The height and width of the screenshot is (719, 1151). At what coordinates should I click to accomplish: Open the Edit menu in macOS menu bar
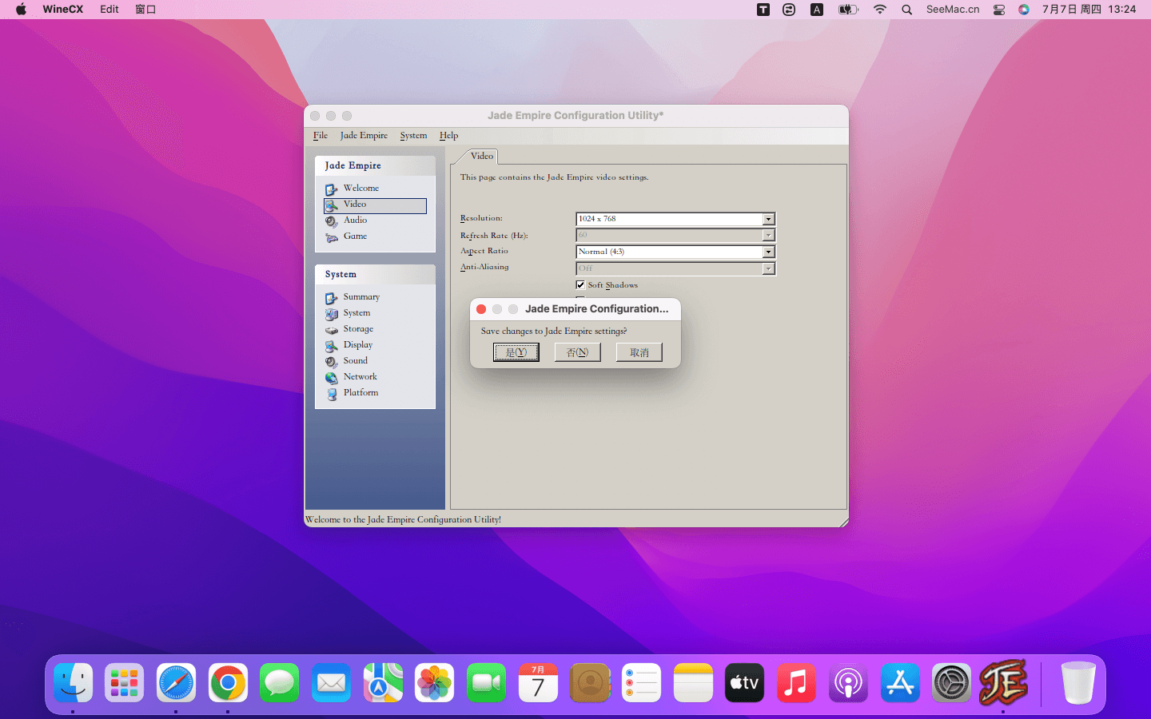click(x=110, y=10)
